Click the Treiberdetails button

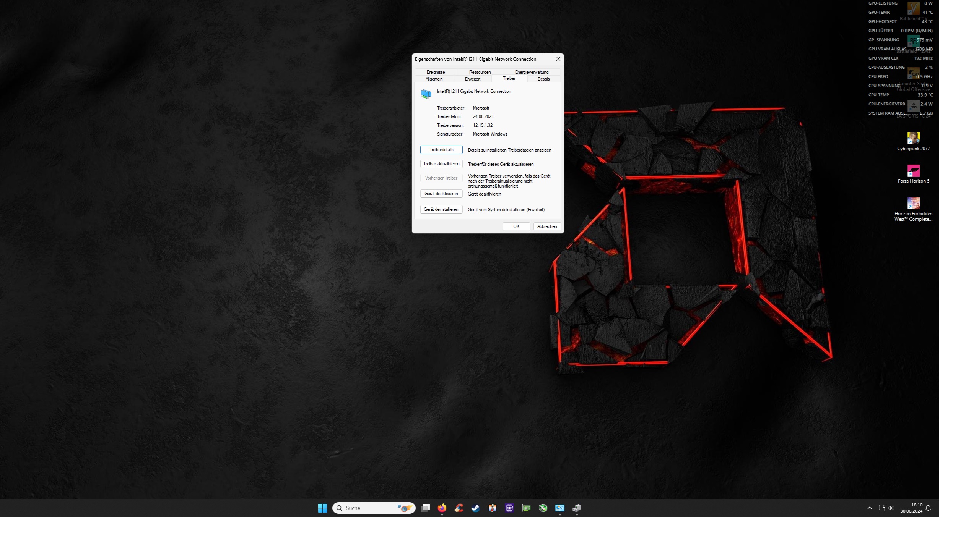[x=441, y=150]
